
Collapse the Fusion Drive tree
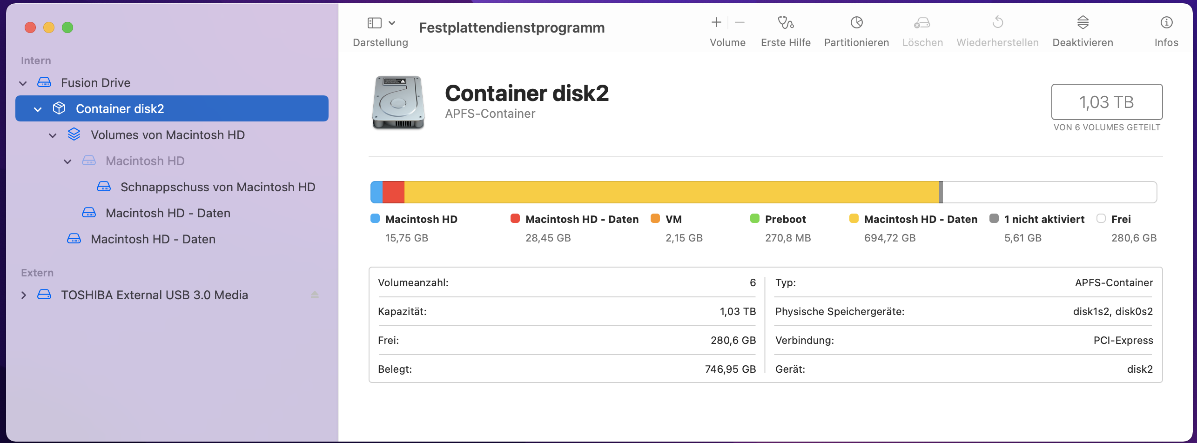click(23, 83)
